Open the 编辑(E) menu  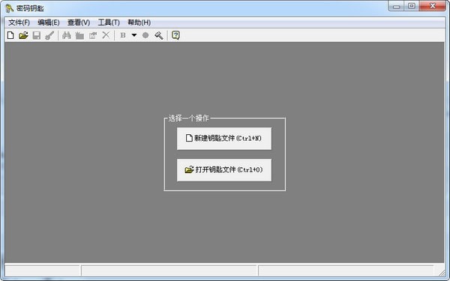pyautogui.click(x=49, y=22)
